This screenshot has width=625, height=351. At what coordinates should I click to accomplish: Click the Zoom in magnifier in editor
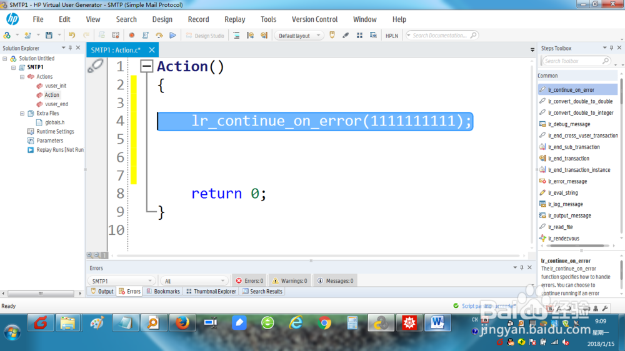(89, 255)
